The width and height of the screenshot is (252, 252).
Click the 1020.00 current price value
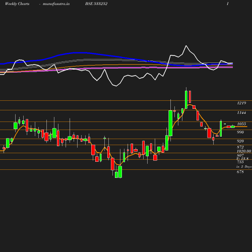click(x=244, y=151)
